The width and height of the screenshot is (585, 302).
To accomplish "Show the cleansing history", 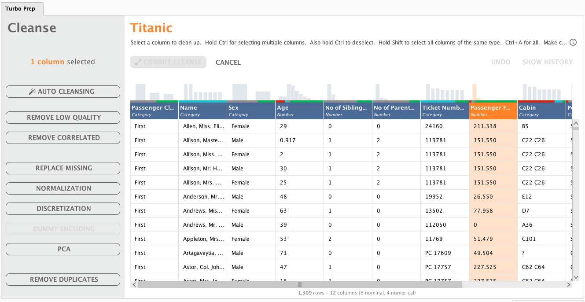I will 548,62.
